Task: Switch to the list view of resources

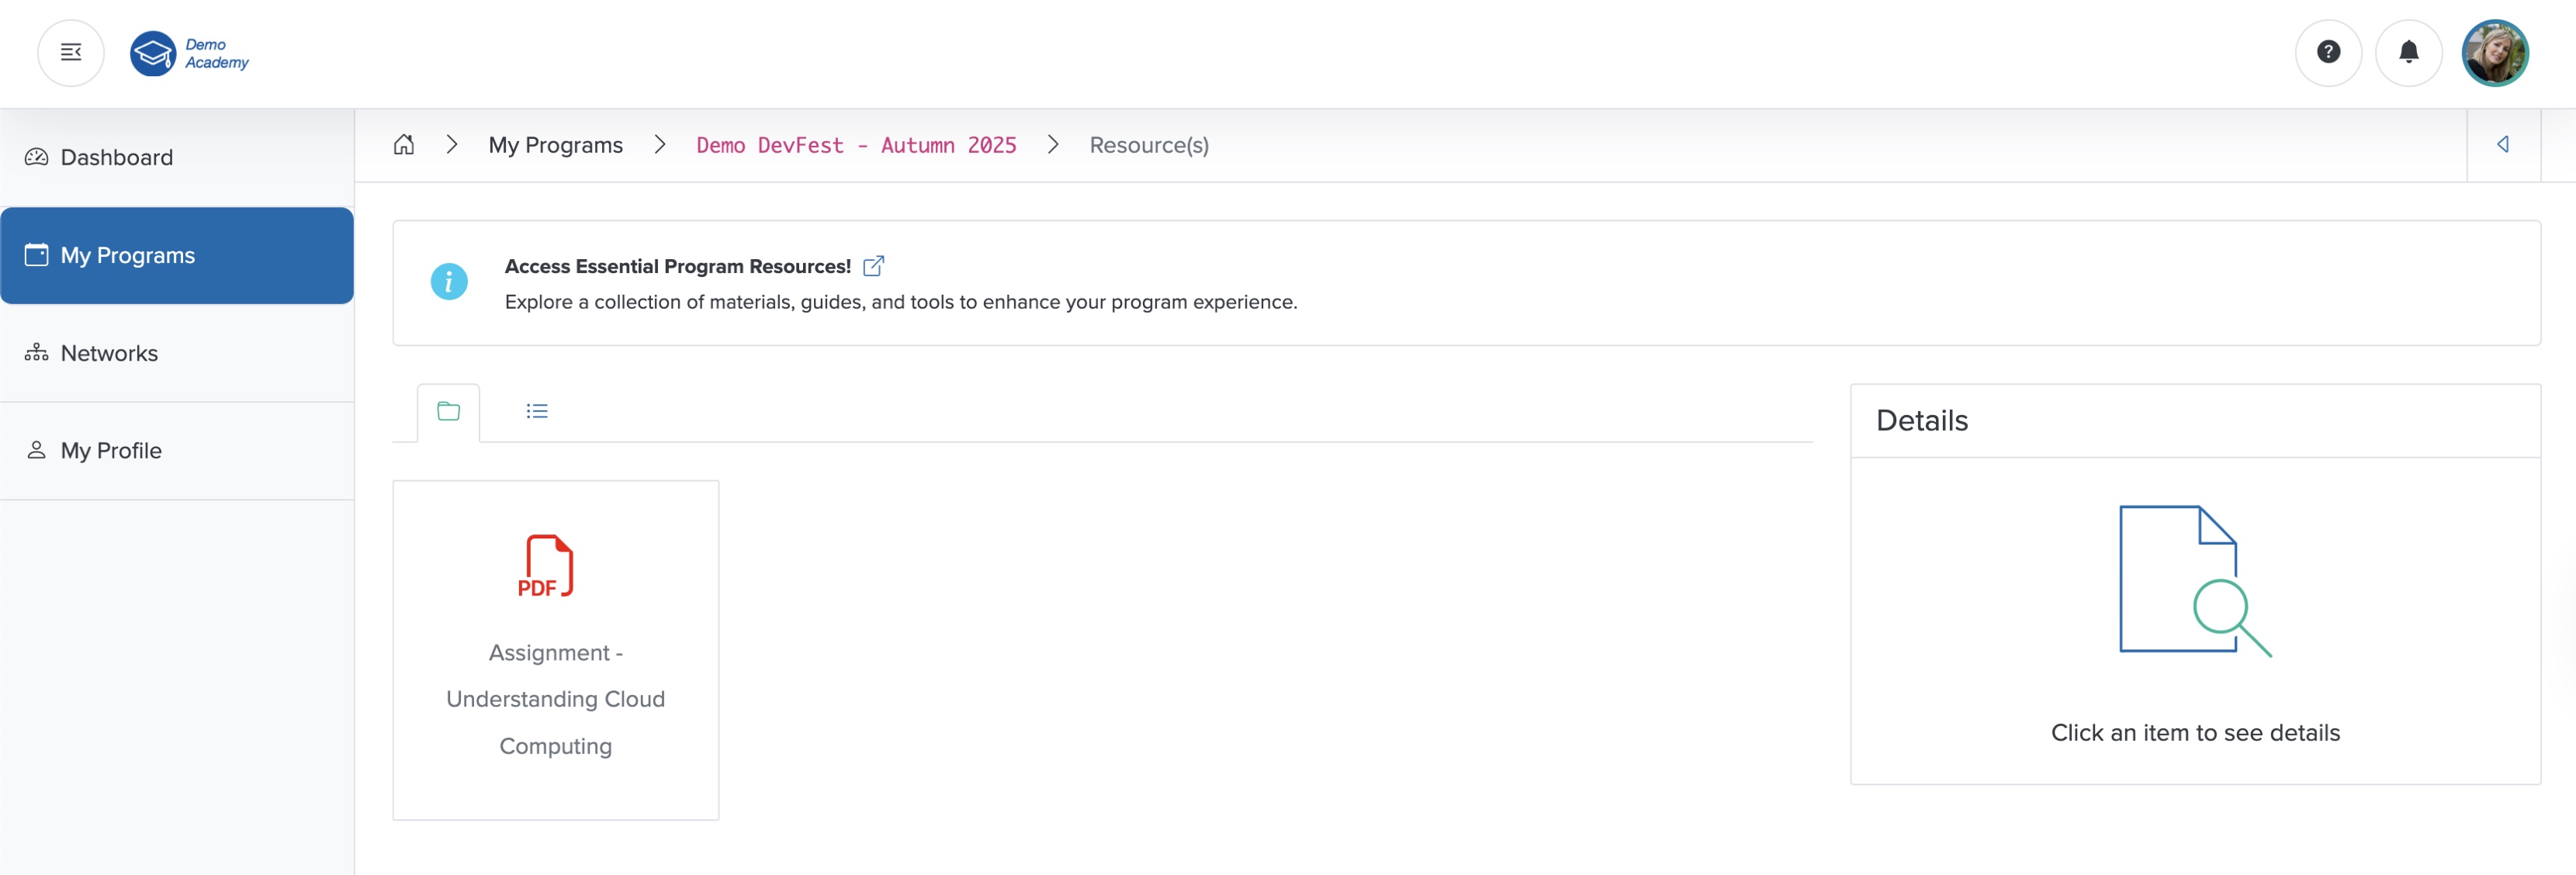Action: point(537,410)
